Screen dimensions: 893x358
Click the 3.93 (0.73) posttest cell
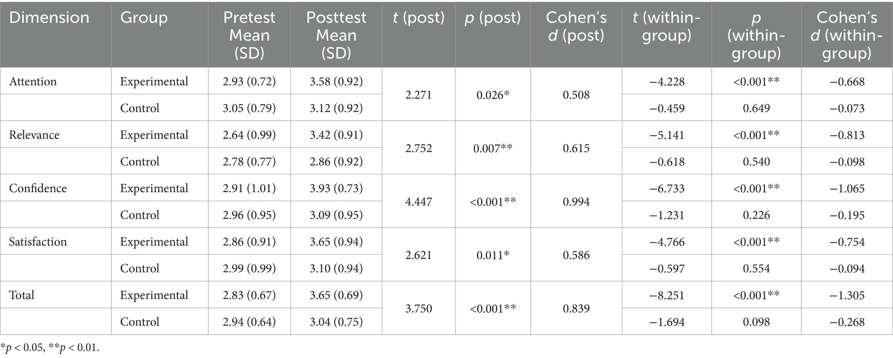pyautogui.click(x=336, y=188)
